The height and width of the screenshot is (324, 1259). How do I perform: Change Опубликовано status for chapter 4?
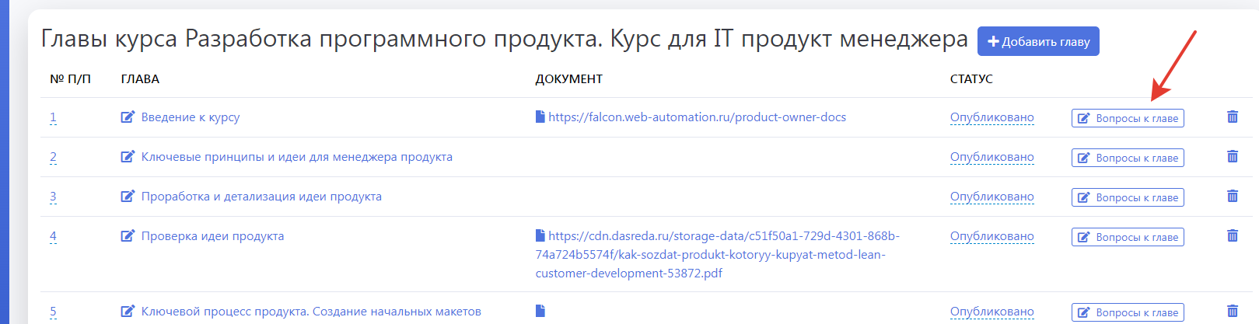click(x=991, y=236)
